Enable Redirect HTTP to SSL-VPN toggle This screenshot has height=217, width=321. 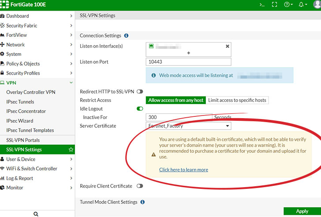pyautogui.click(x=140, y=91)
